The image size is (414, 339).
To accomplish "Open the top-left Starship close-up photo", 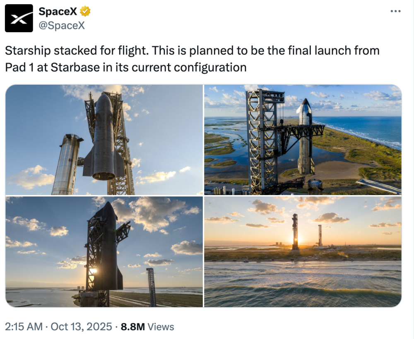I will pos(104,140).
